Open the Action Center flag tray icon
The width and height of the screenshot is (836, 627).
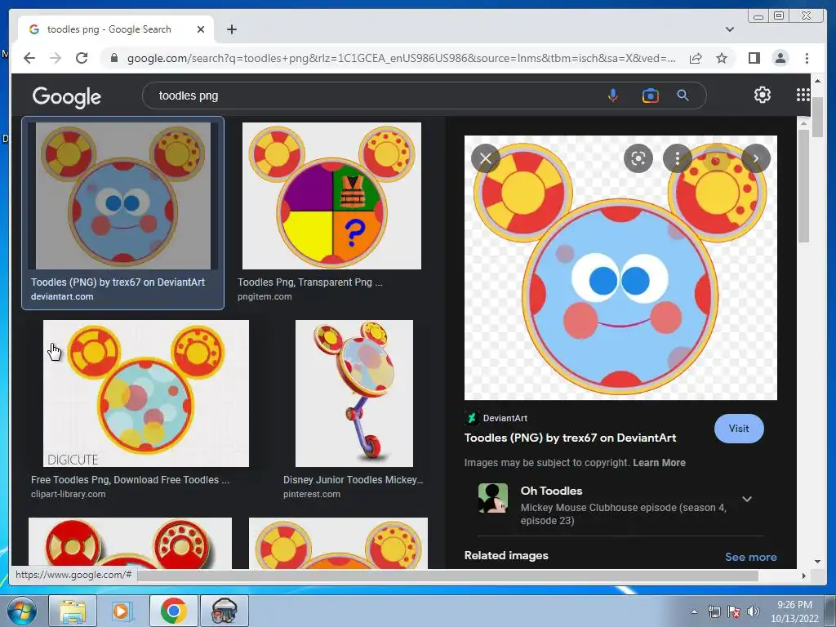(734, 611)
